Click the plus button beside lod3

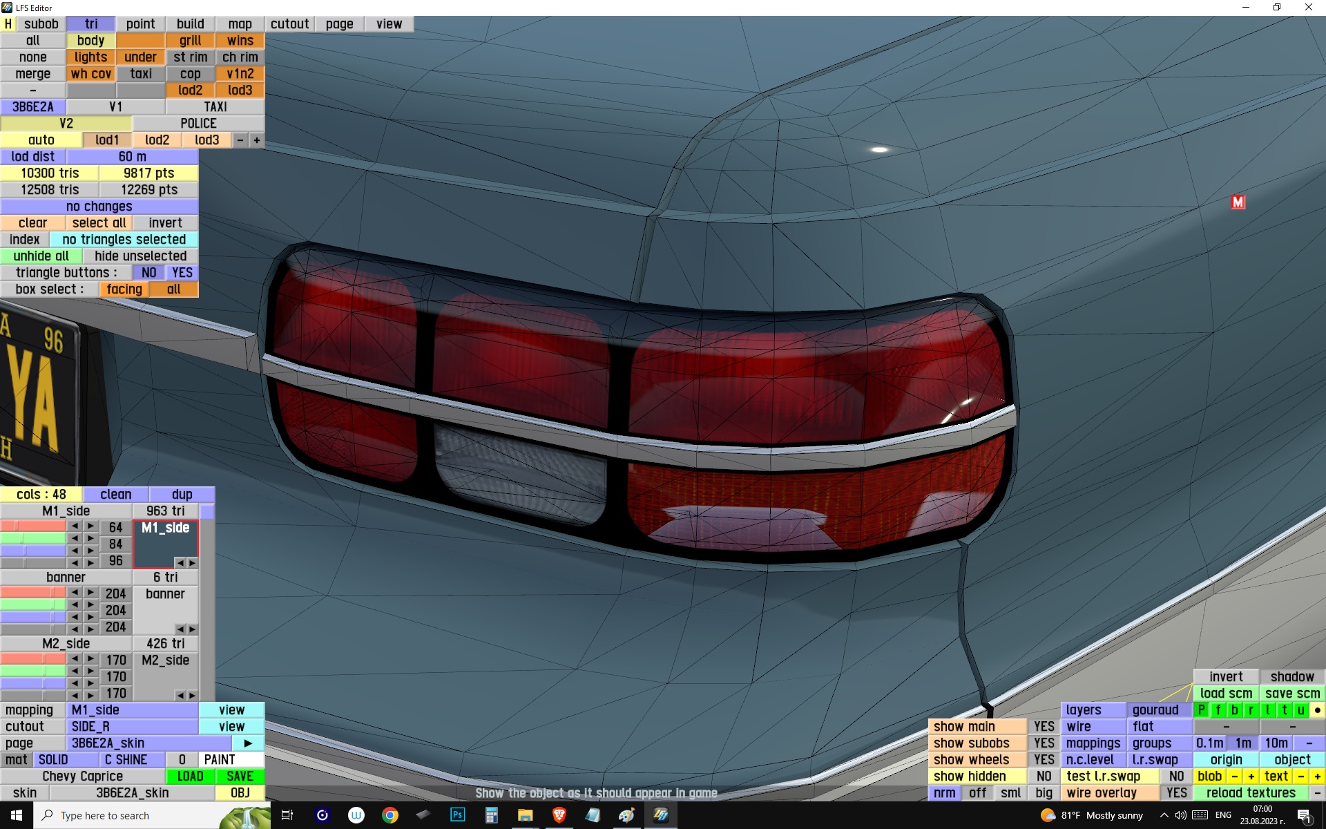click(257, 140)
